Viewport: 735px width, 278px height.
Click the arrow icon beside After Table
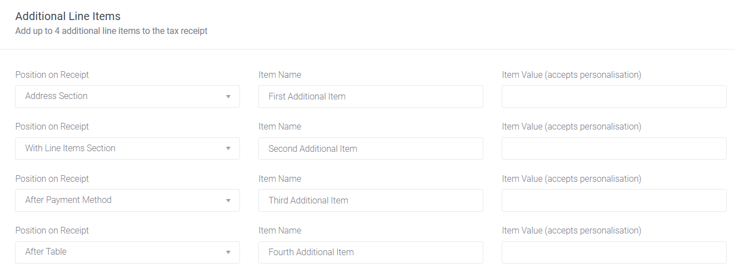pos(228,252)
